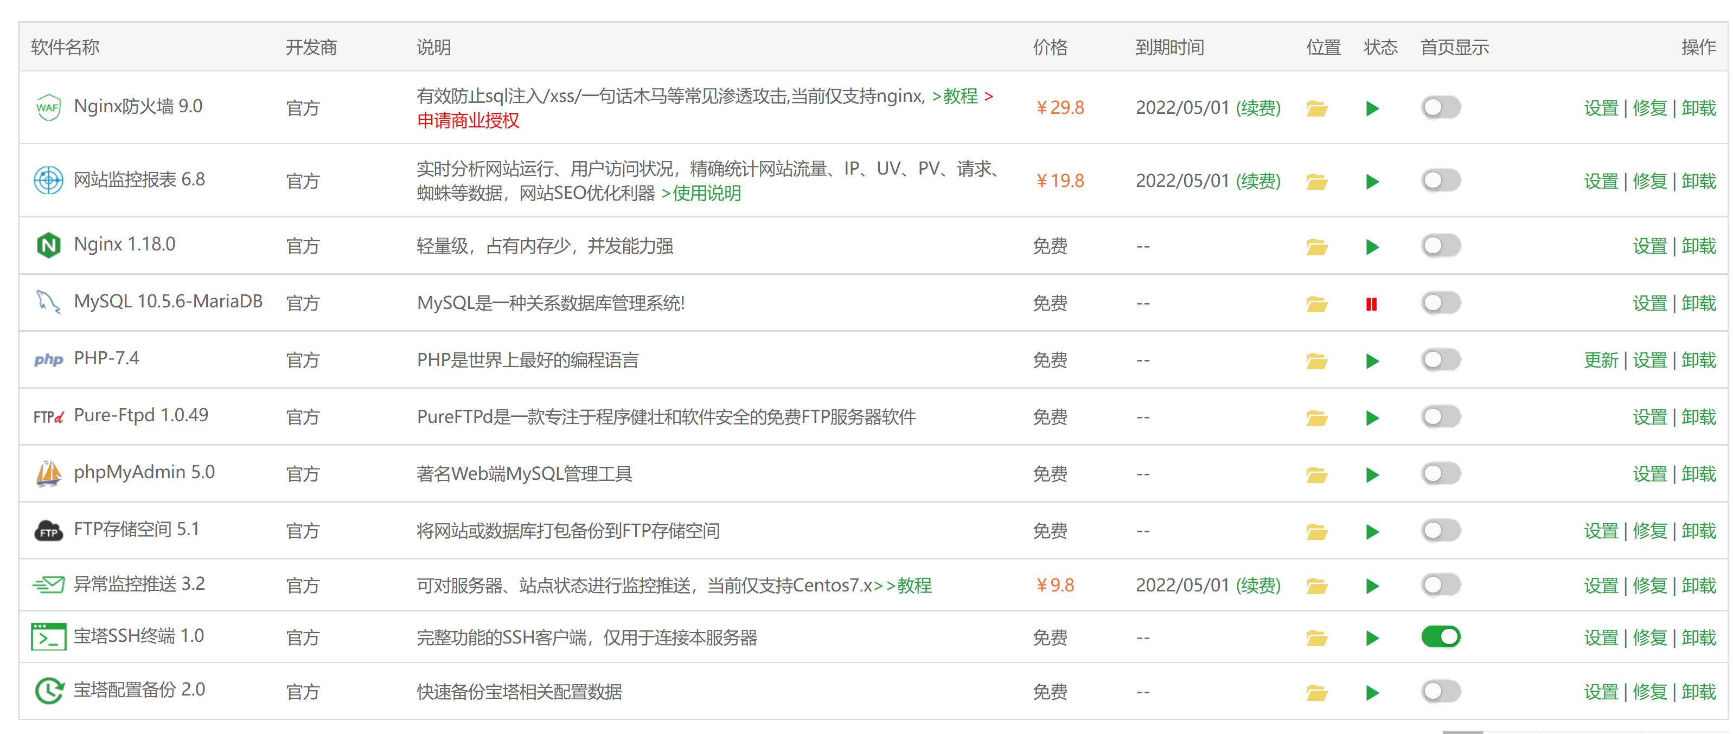Click the ¥29.8 price of Nginx防火墙
The width and height of the screenshot is (1733, 734).
point(1059,108)
